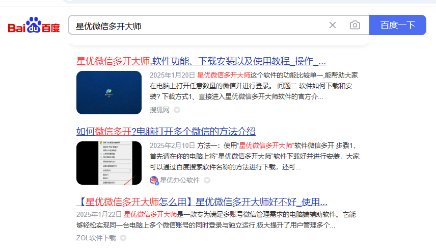Click the 星优办公软件 avatar icon
436x249 pixels.
[154, 180]
